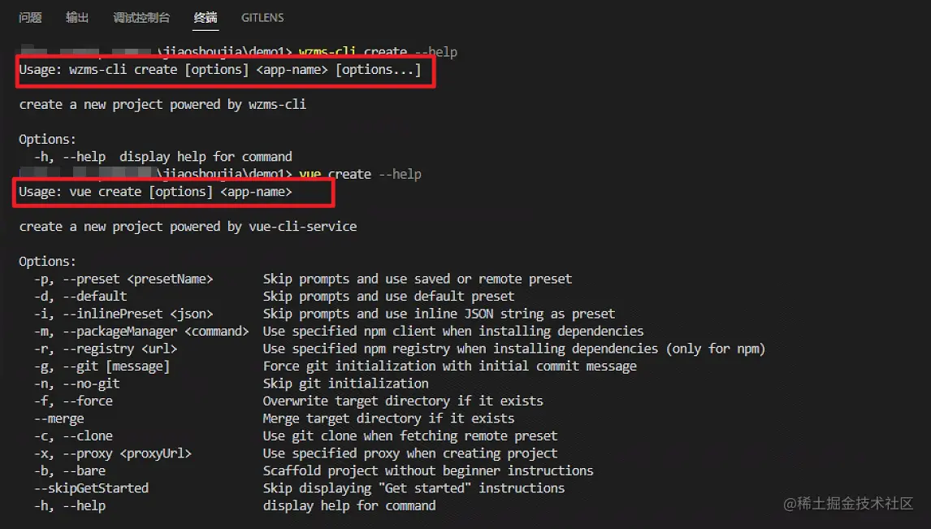Image resolution: width=931 pixels, height=529 pixels.
Task: Click the wzms-cli create usage line
Action: (219, 70)
